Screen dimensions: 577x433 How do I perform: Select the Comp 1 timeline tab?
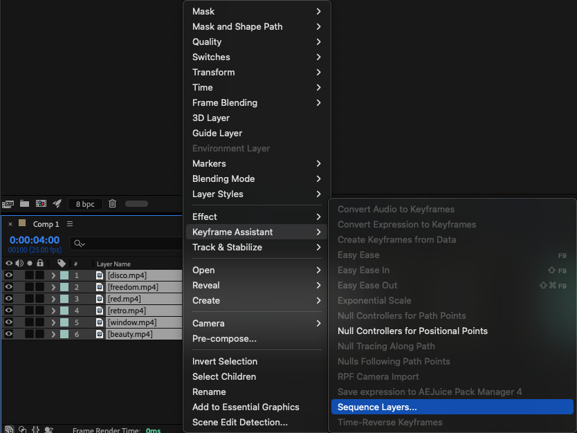[46, 224]
